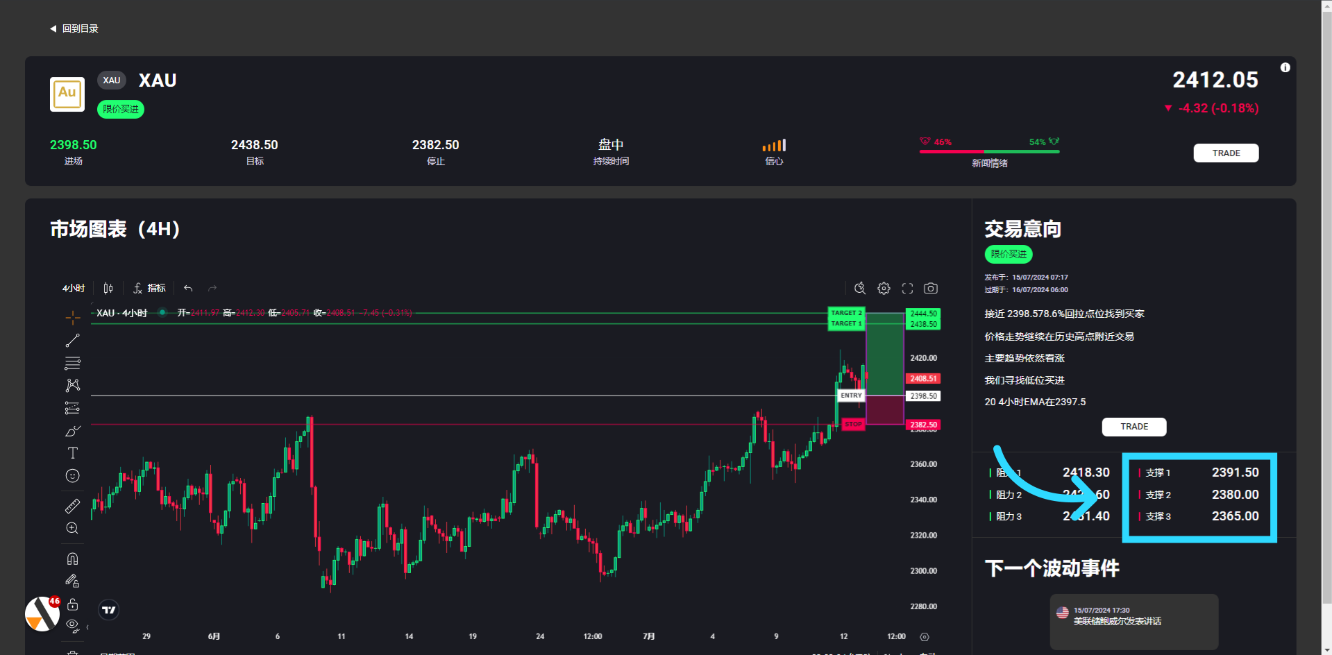
Task: Enter fullscreen chart mode
Action: click(907, 288)
